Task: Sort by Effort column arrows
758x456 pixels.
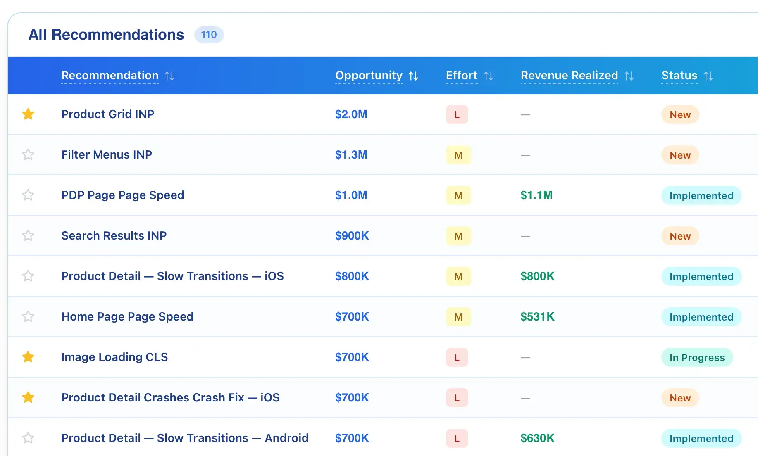Action: (x=489, y=76)
